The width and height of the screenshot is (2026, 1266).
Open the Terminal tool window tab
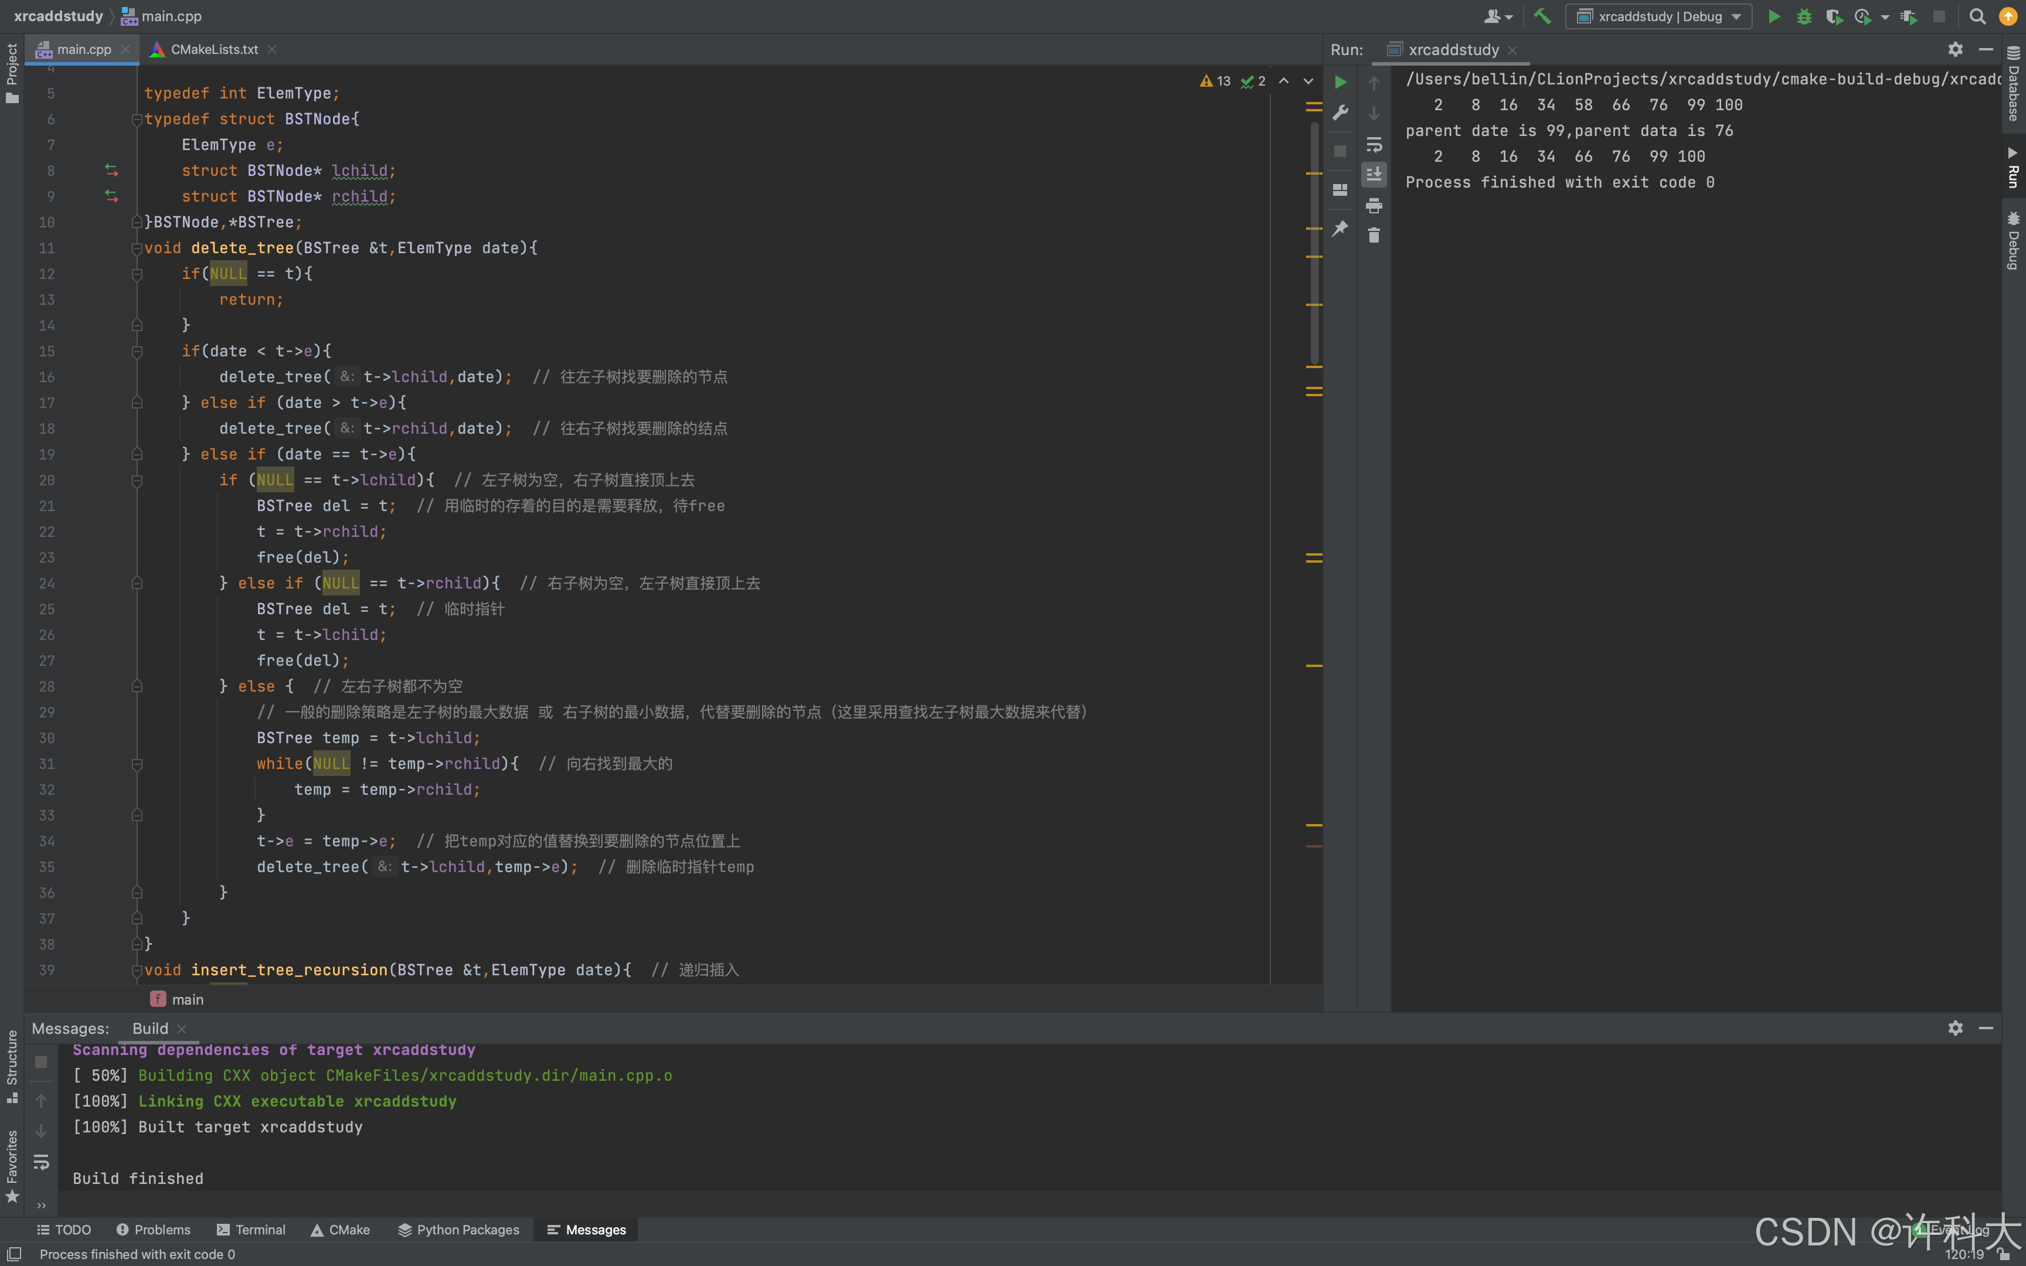click(x=251, y=1229)
